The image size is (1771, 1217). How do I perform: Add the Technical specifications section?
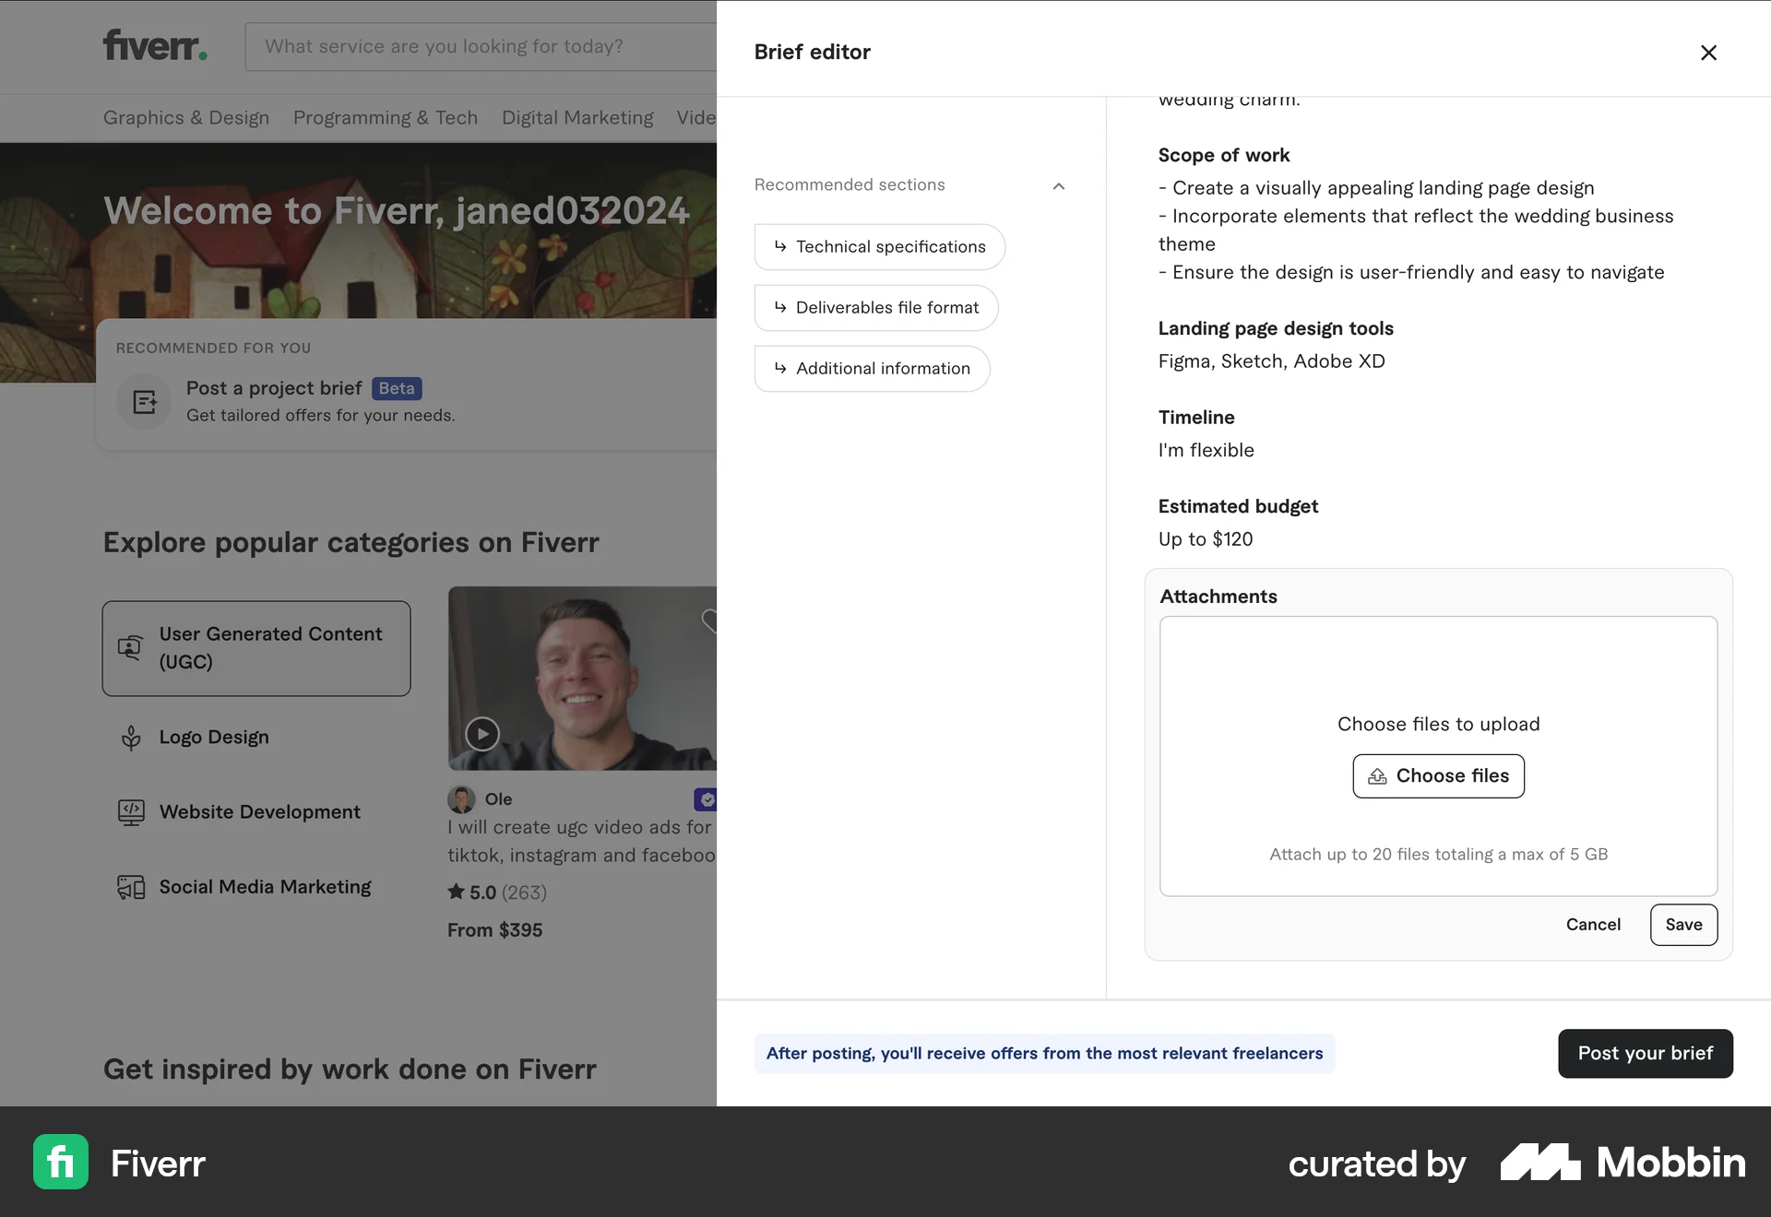coord(879,246)
